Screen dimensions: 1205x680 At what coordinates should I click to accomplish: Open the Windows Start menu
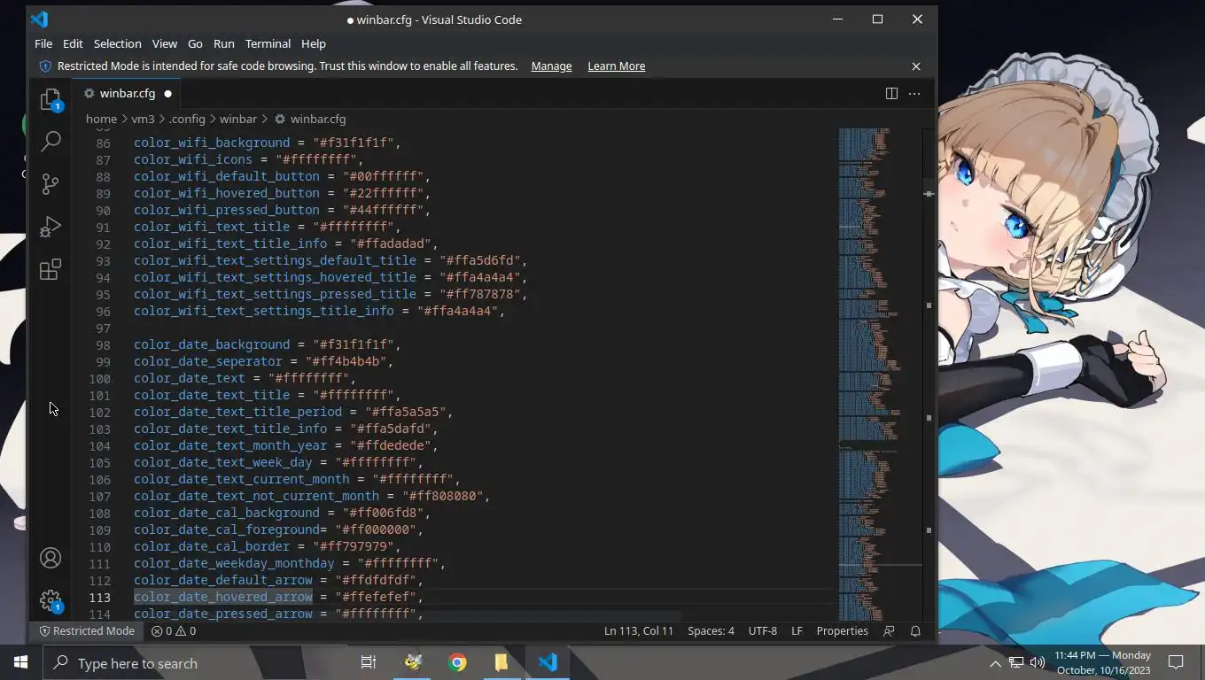click(21, 662)
